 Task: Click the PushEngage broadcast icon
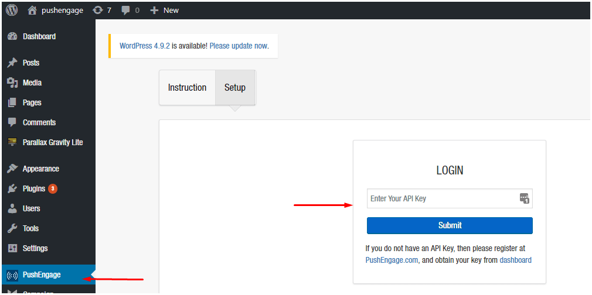[x=12, y=275]
